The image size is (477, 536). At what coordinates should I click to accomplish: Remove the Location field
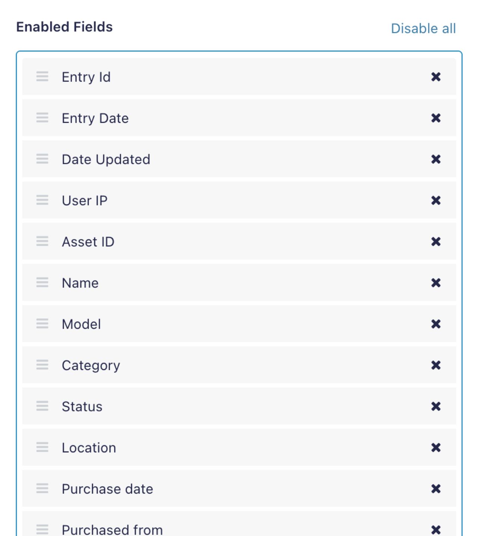(x=436, y=447)
